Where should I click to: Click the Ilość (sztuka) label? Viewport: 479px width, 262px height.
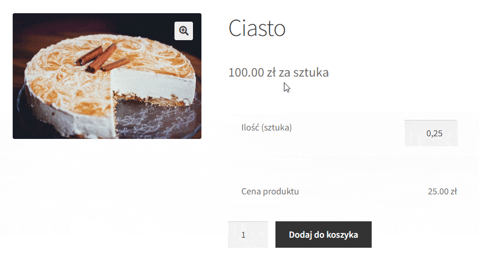266,127
